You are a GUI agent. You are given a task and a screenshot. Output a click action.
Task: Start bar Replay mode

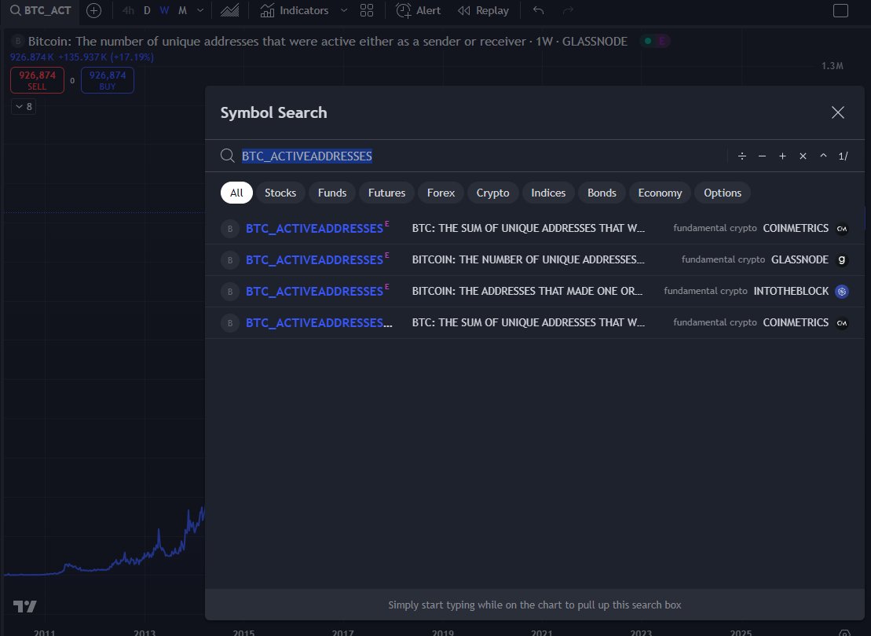[483, 10]
